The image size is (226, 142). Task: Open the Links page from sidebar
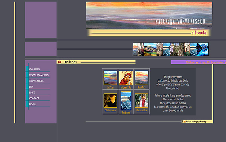[32, 93]
